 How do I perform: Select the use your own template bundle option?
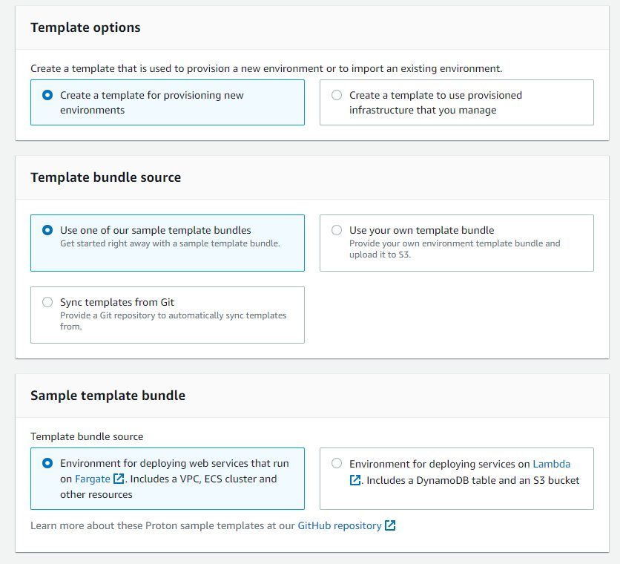337,230
